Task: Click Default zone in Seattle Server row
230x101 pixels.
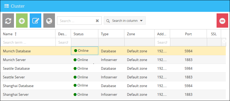Action: (x=137, y=77)
